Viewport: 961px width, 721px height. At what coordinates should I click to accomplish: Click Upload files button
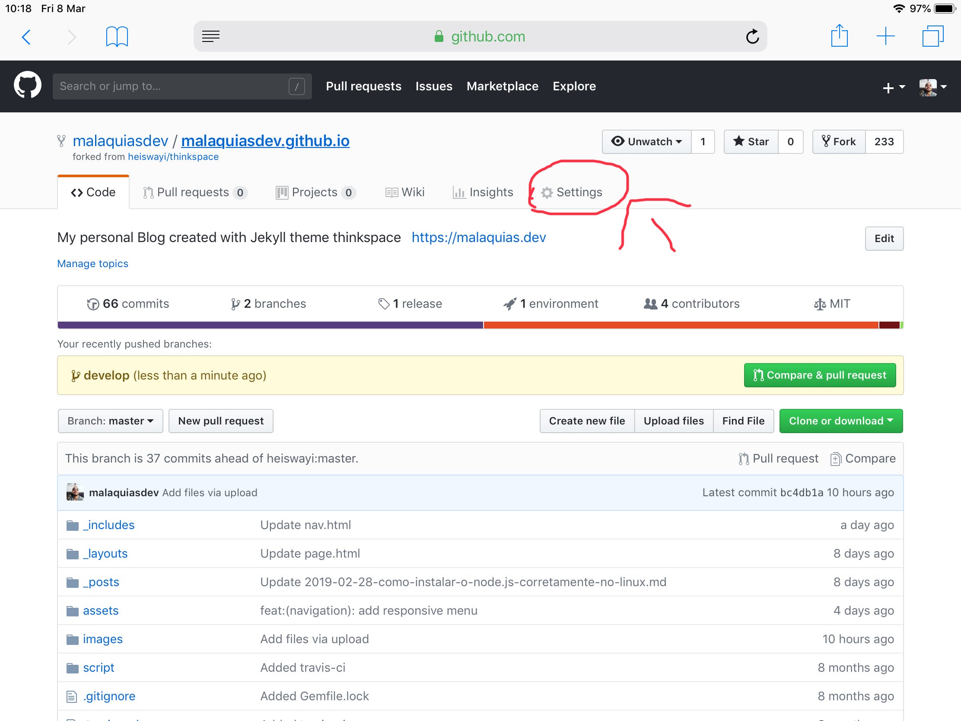pyautogui.click(x=673, y=421)
